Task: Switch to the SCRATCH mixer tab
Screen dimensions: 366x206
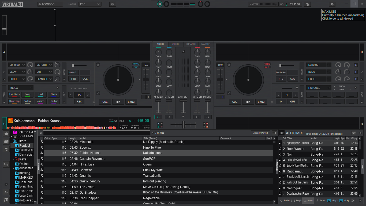Action: click(x=191, y=44)
